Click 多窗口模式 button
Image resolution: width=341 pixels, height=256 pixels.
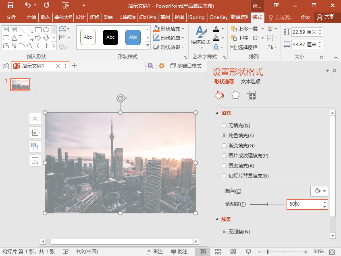tap(186, 66)
